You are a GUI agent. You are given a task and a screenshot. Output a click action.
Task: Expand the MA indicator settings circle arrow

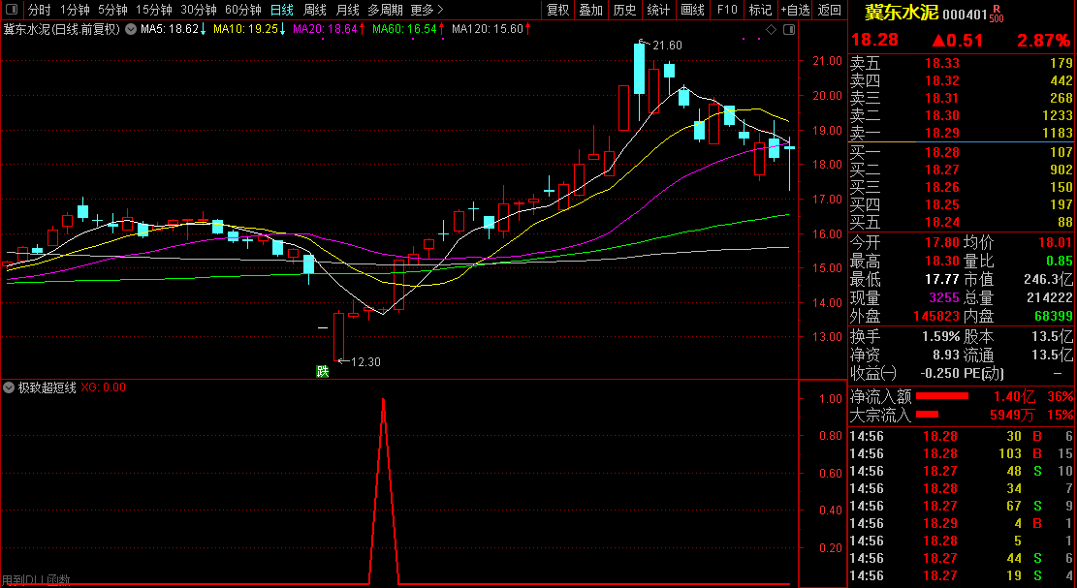(x=131, y=29)
